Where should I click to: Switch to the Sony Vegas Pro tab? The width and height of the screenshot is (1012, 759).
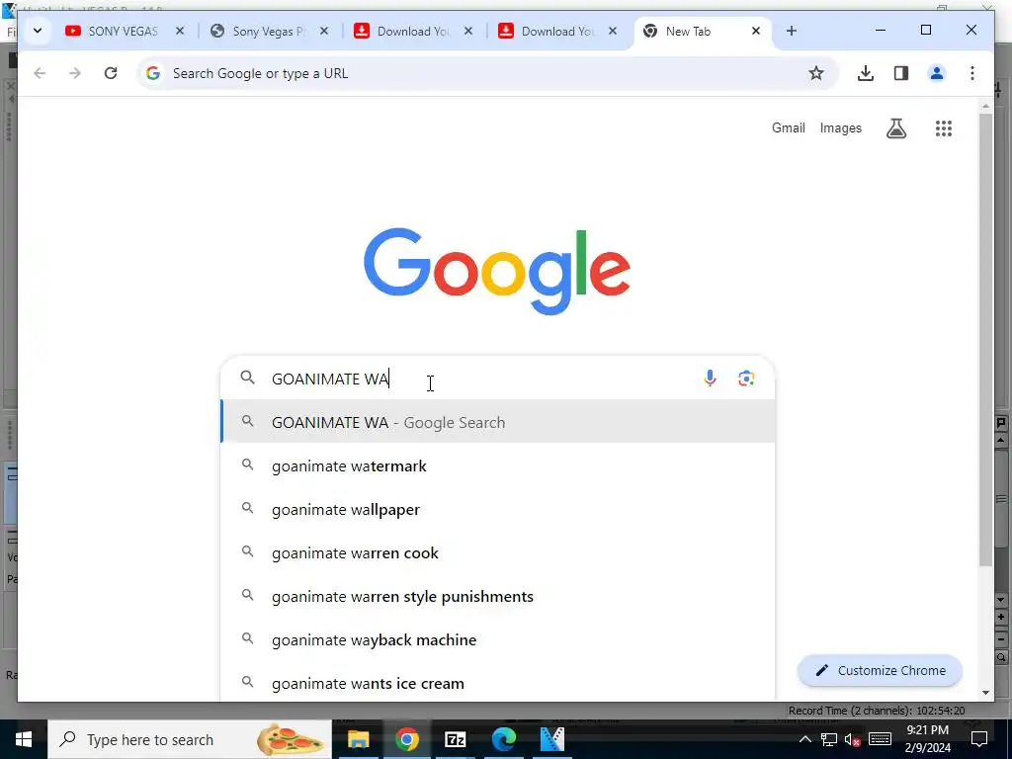[270, 31]
